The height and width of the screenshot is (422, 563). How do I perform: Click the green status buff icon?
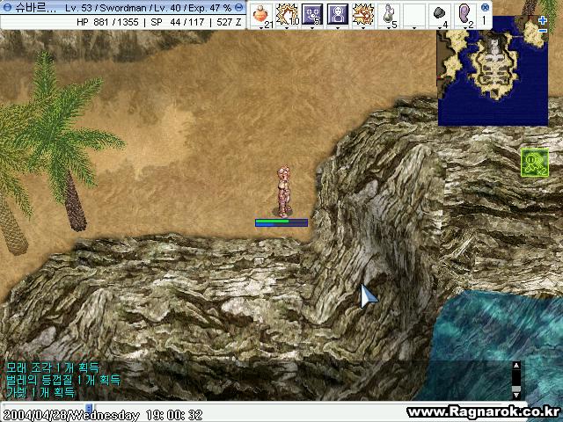coord(534,162)
